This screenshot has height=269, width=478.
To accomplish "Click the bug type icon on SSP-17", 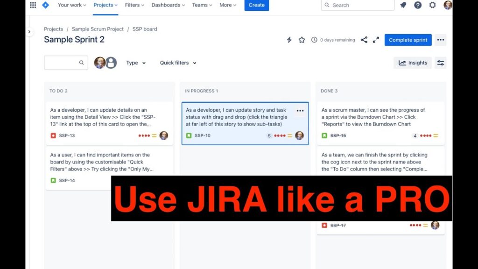I will click(324, 225).
